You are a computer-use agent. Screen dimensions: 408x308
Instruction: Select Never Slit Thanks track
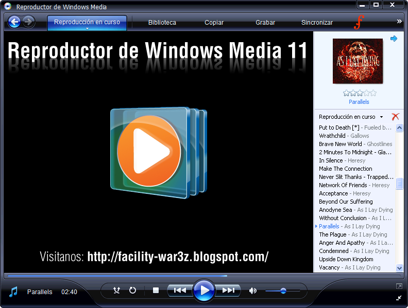point(355,177)
